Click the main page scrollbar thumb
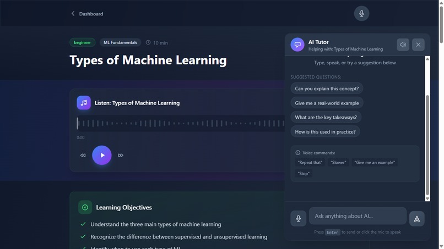This screenshot has height=249, width=444. click(441, 25)
